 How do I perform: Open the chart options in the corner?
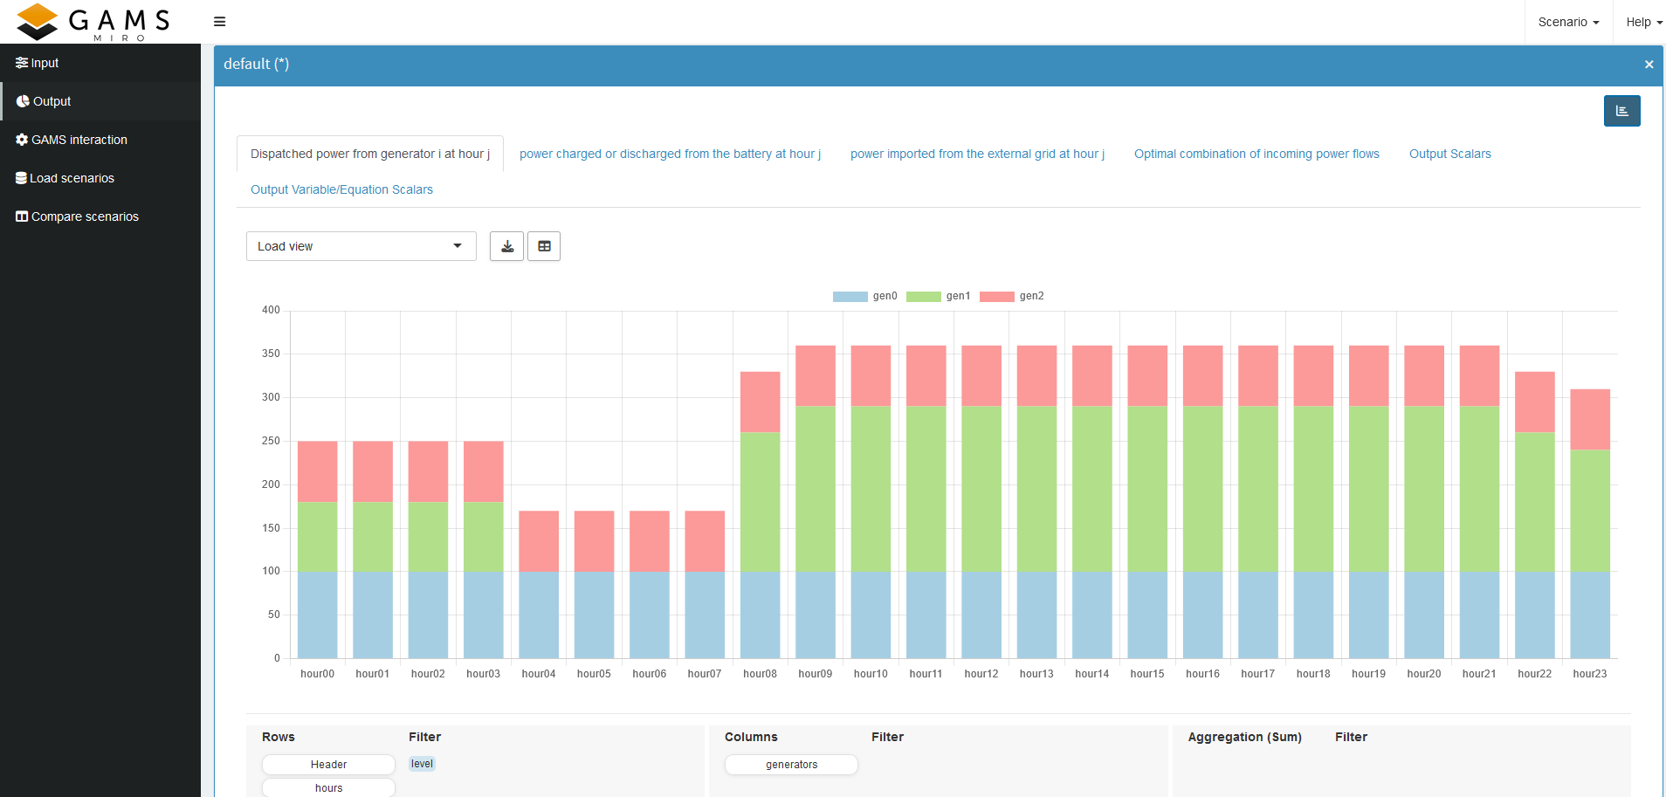[x=1621, y=111]
